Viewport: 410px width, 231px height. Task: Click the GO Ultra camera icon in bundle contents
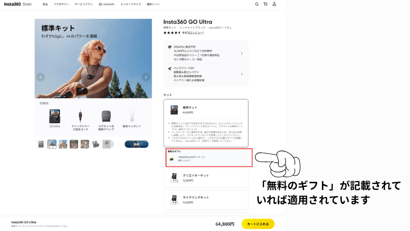pos(54,116)
